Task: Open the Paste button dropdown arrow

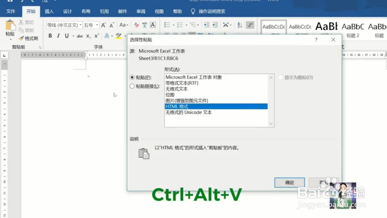Action: tap(10, 39)
